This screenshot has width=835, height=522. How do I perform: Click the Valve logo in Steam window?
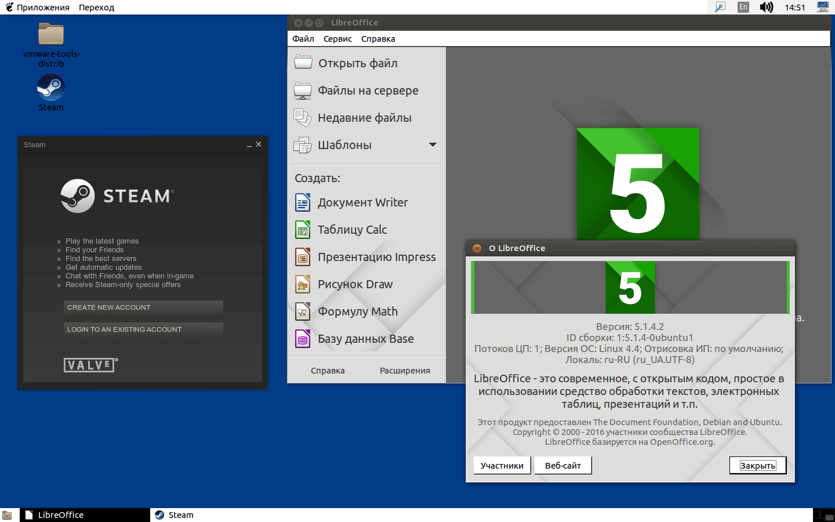[x=90, y=365]
